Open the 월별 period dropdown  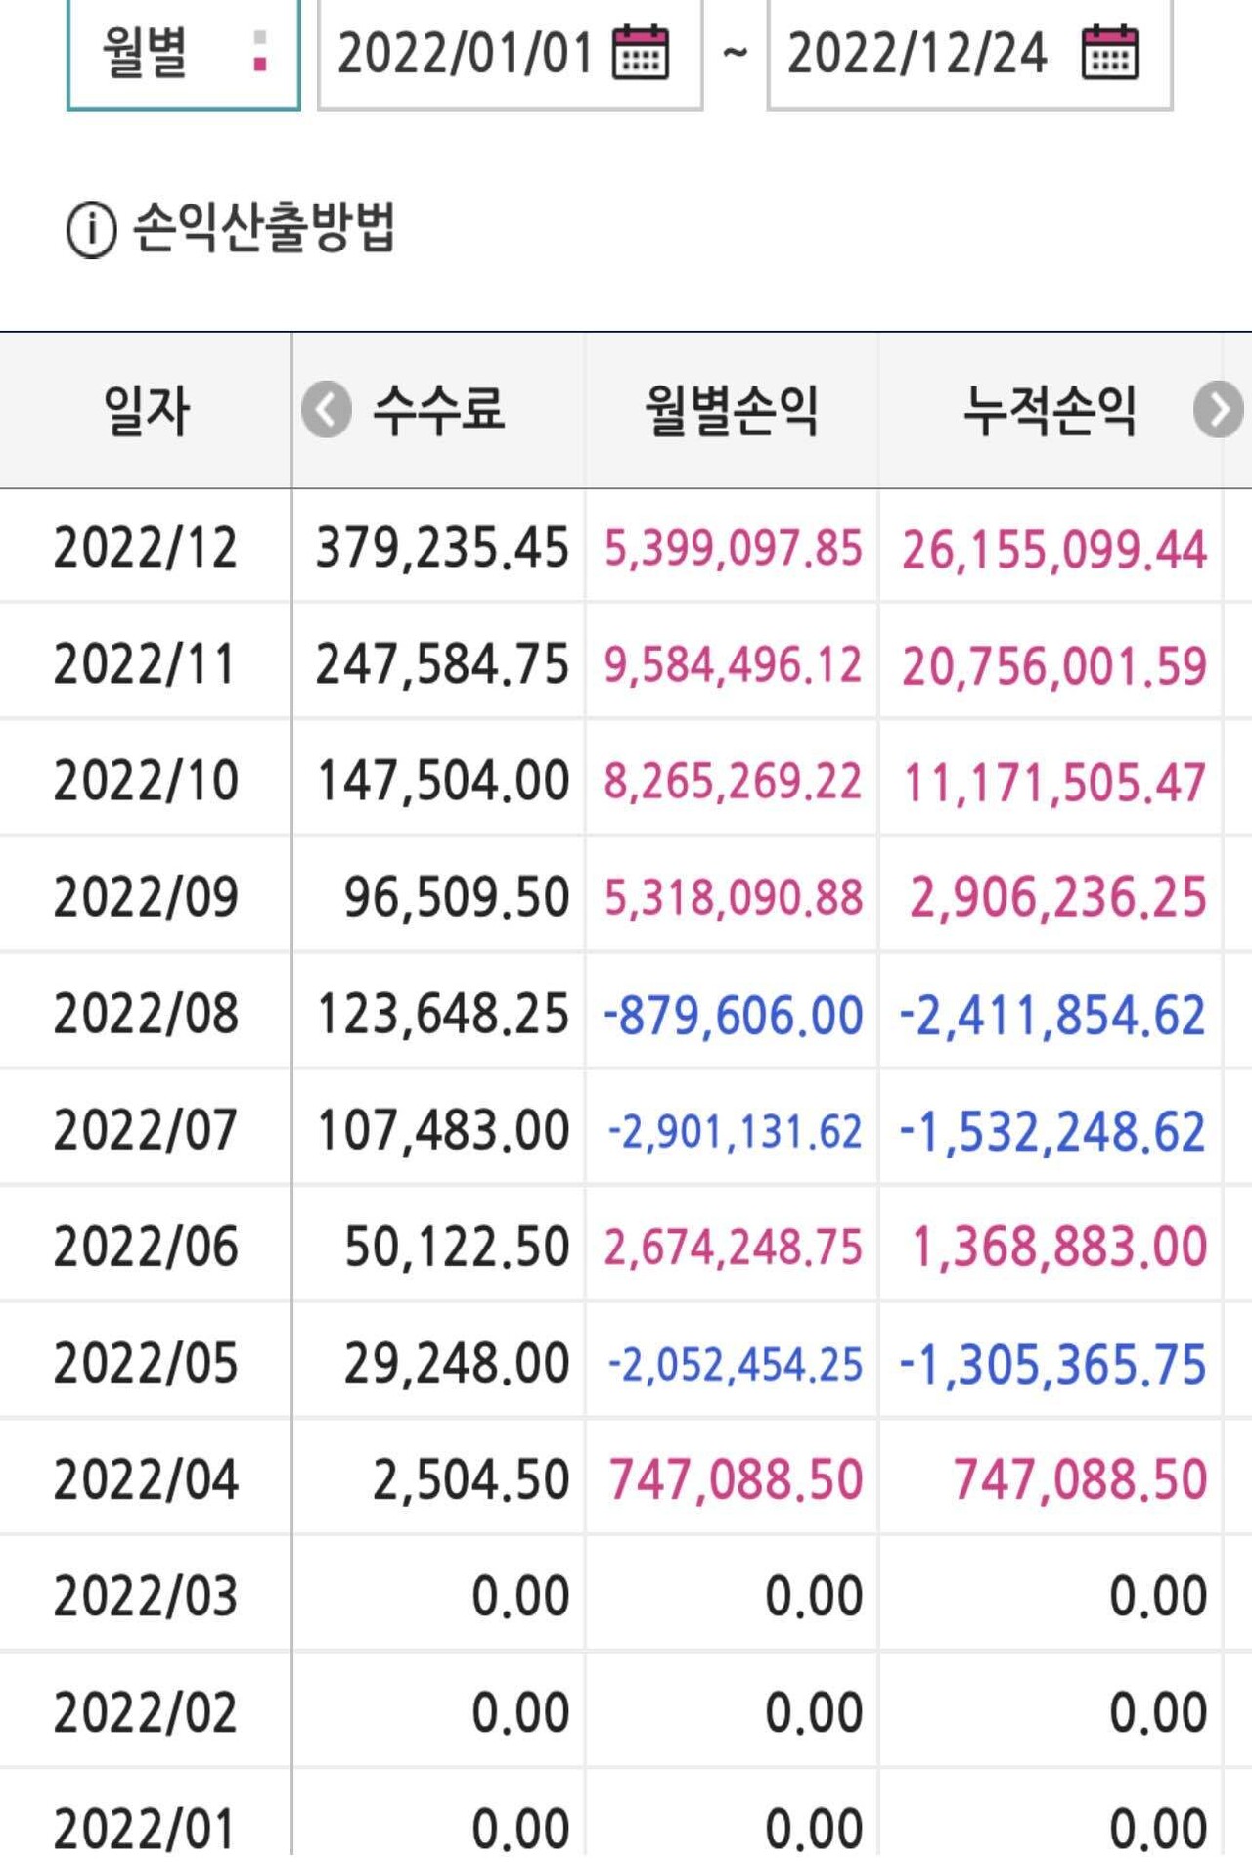tap(183, 53)
